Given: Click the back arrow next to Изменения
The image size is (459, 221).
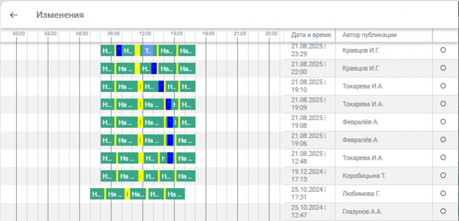Looking at the screenshot, I should click(14, 15).
